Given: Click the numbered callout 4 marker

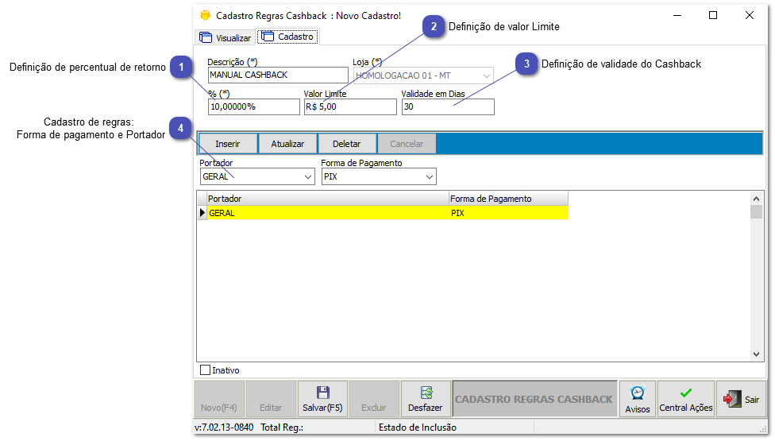Looking at the screenshot, I should click(182, 128).
